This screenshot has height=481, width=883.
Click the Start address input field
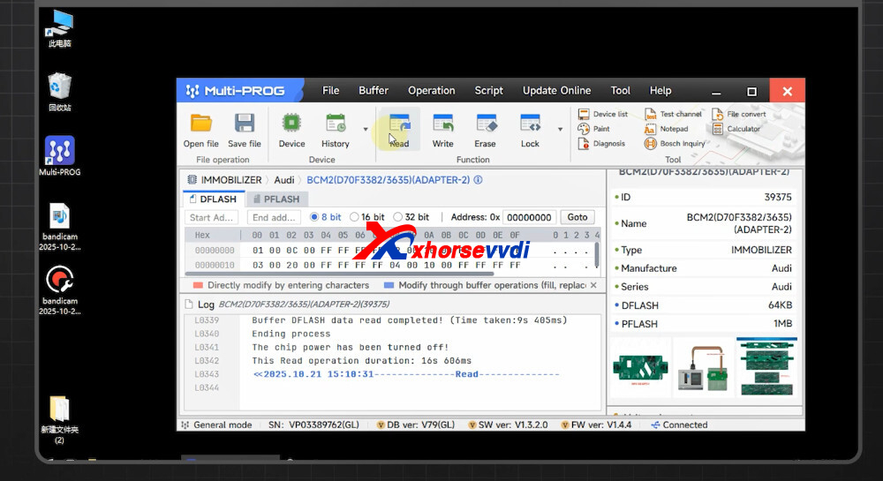(211, 217)
